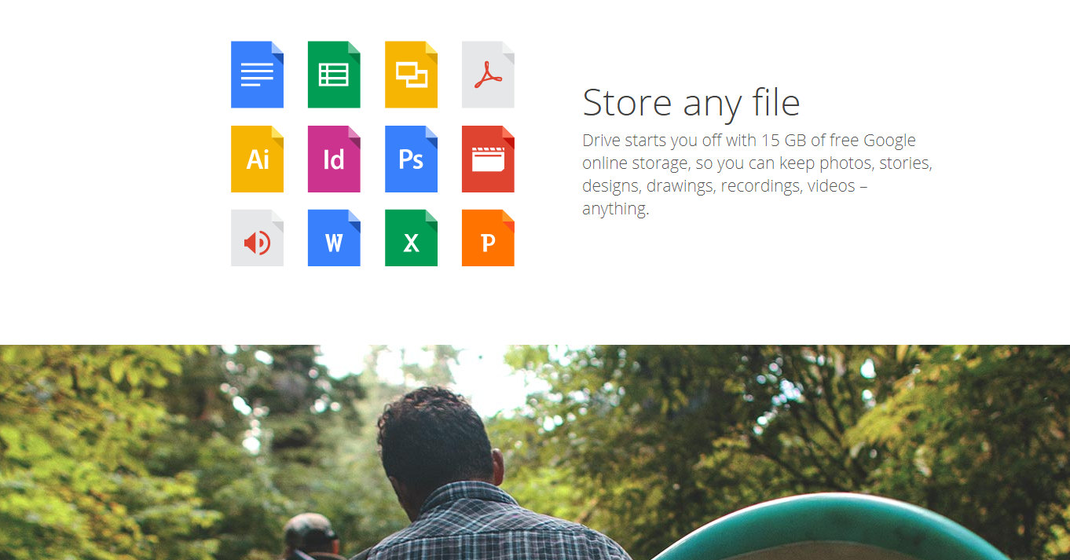Click the word "Google" in the description
1070x560 pixels.
coord(889,141)
